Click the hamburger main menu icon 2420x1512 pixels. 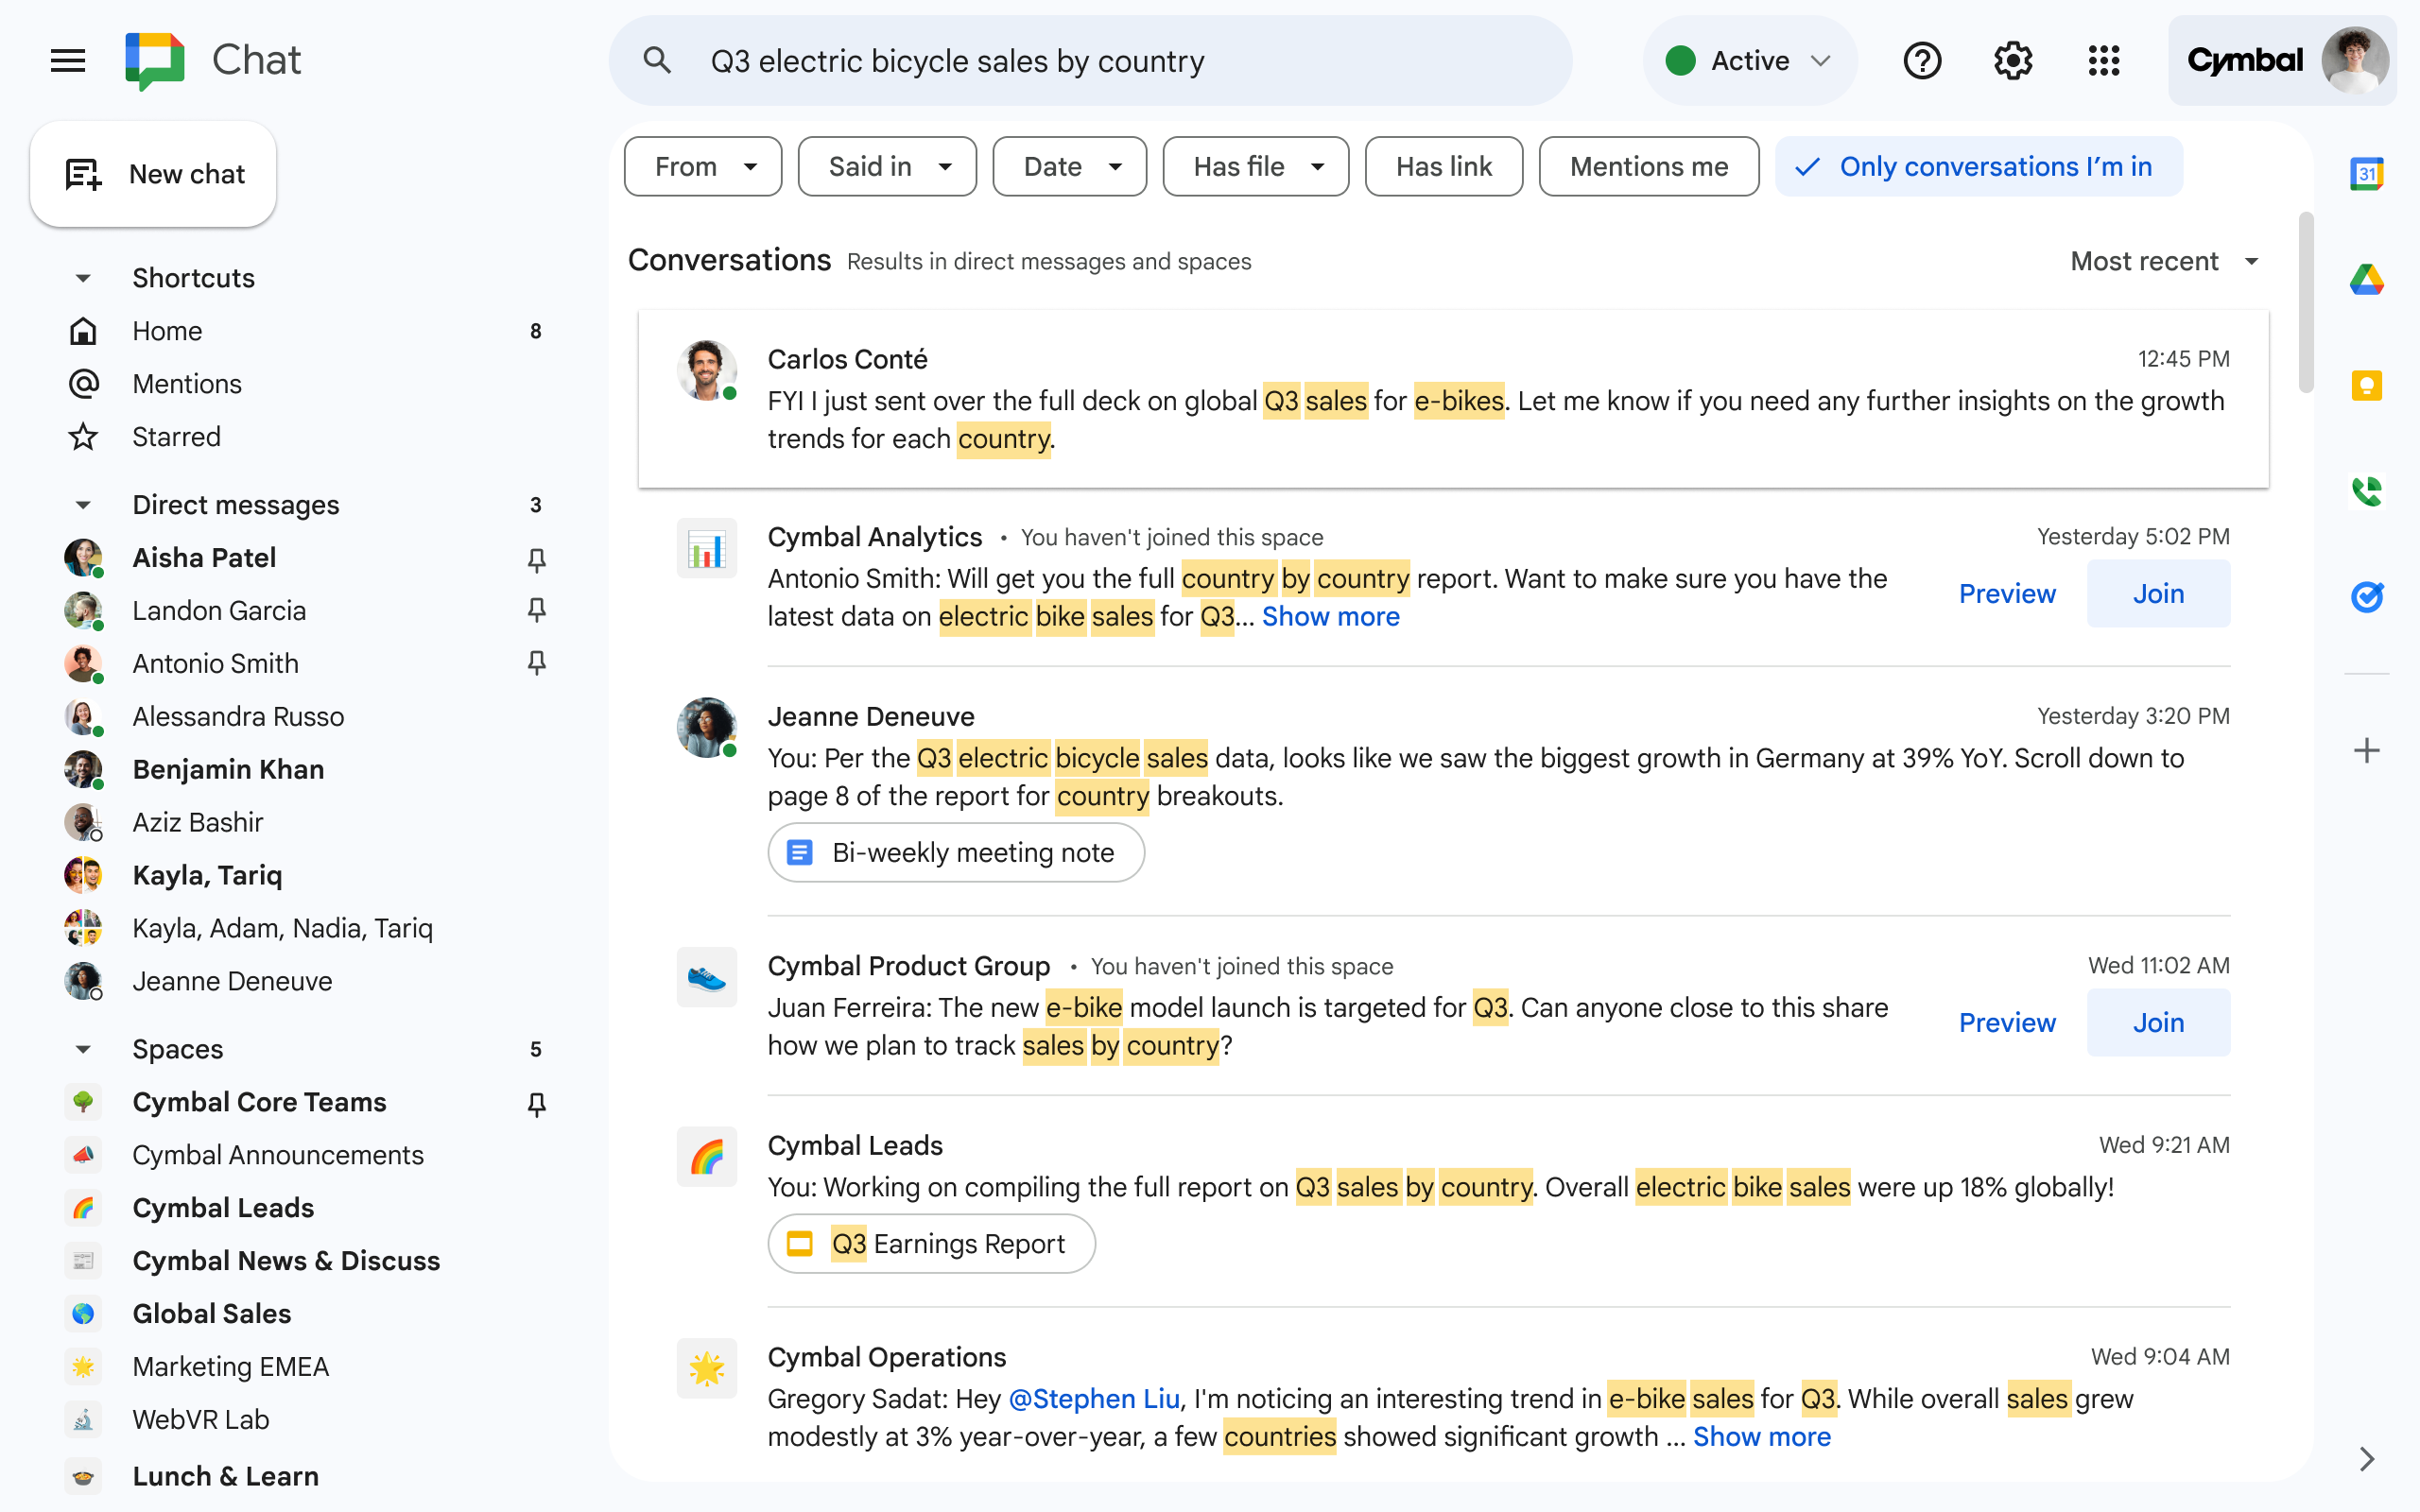68,61
